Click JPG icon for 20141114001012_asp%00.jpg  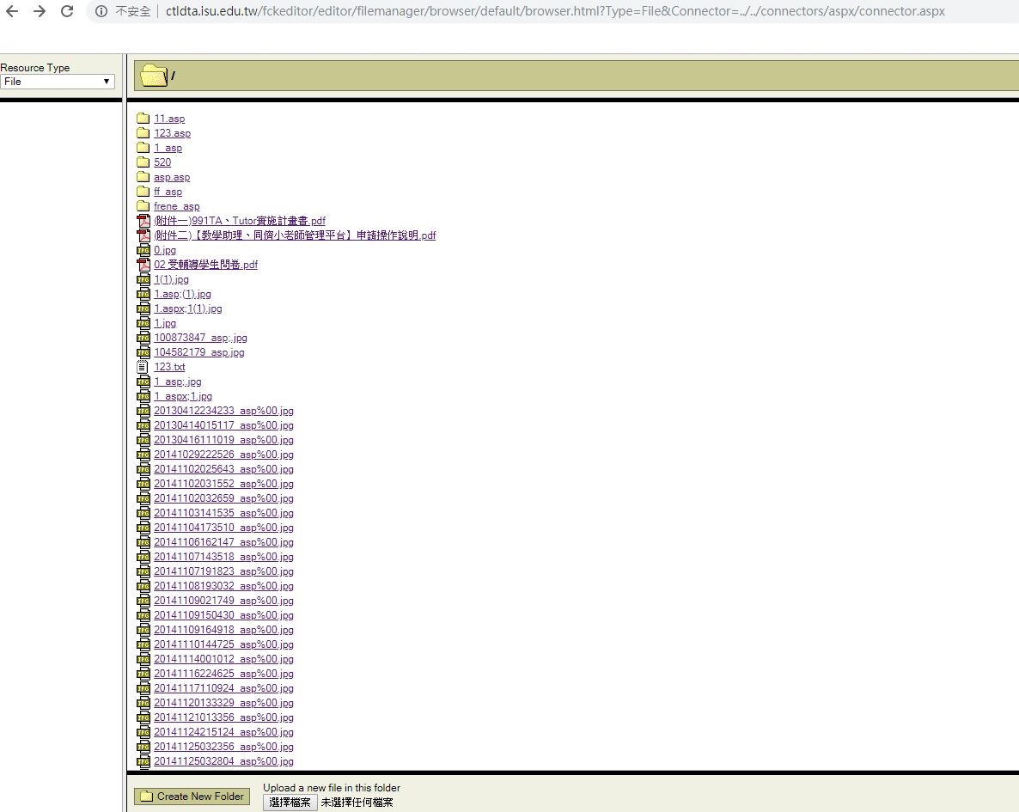click(143, 659)
